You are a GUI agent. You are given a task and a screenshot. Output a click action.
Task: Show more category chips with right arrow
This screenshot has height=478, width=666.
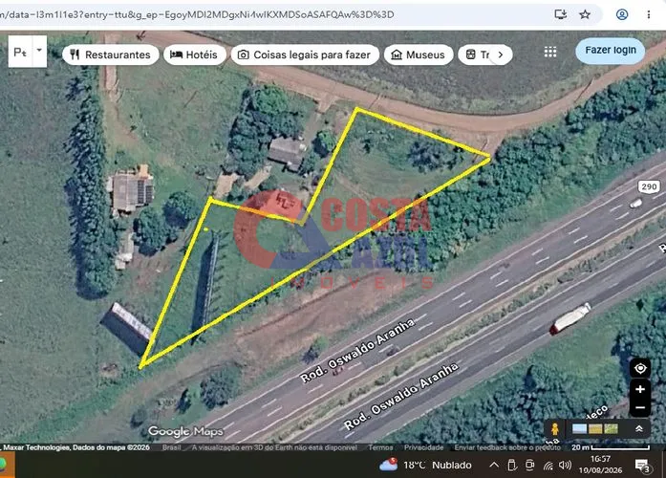501,54
